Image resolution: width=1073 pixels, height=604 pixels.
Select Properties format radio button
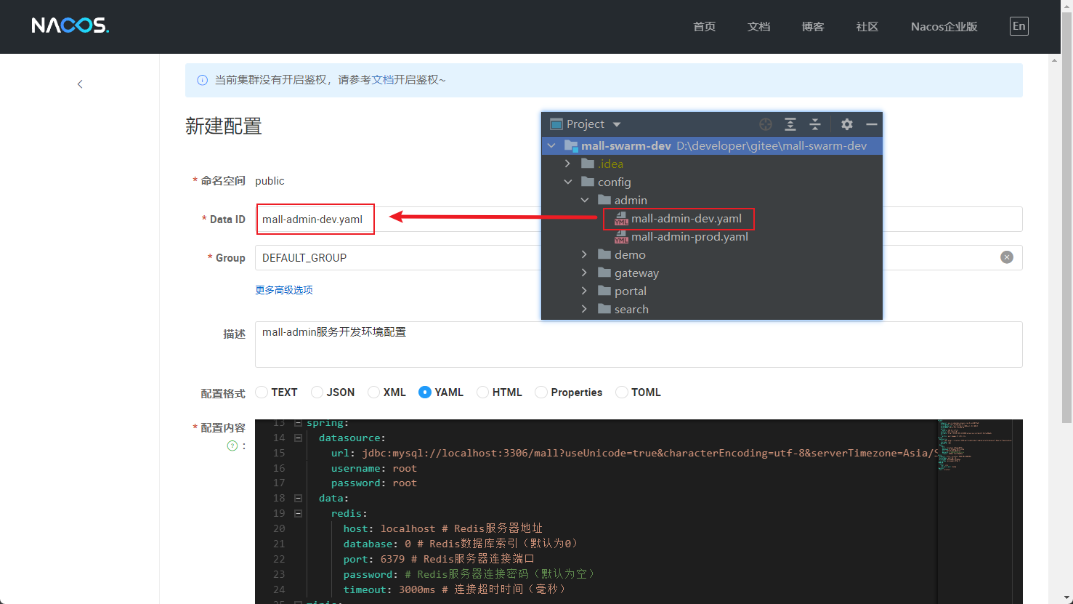540,392
